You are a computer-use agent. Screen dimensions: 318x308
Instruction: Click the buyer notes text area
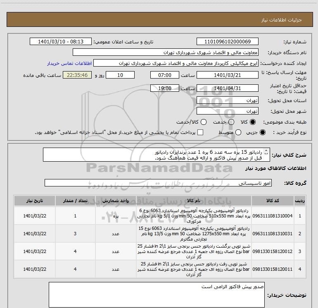157,295
